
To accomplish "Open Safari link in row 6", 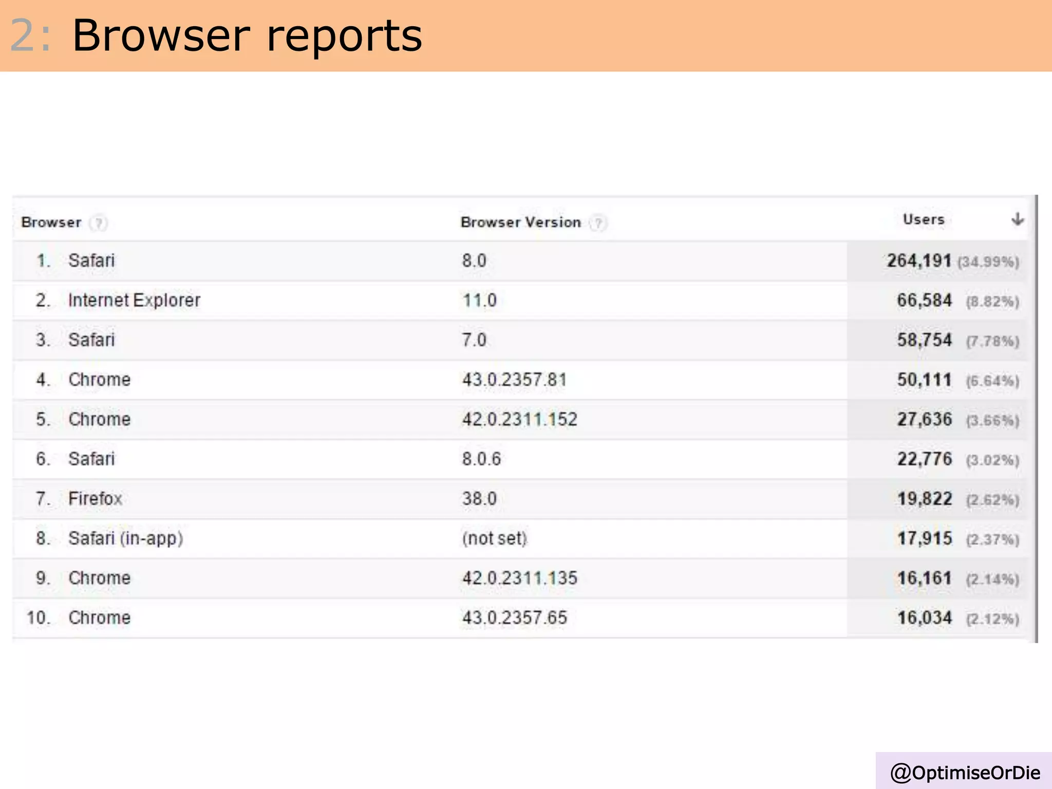I will 91,459.
